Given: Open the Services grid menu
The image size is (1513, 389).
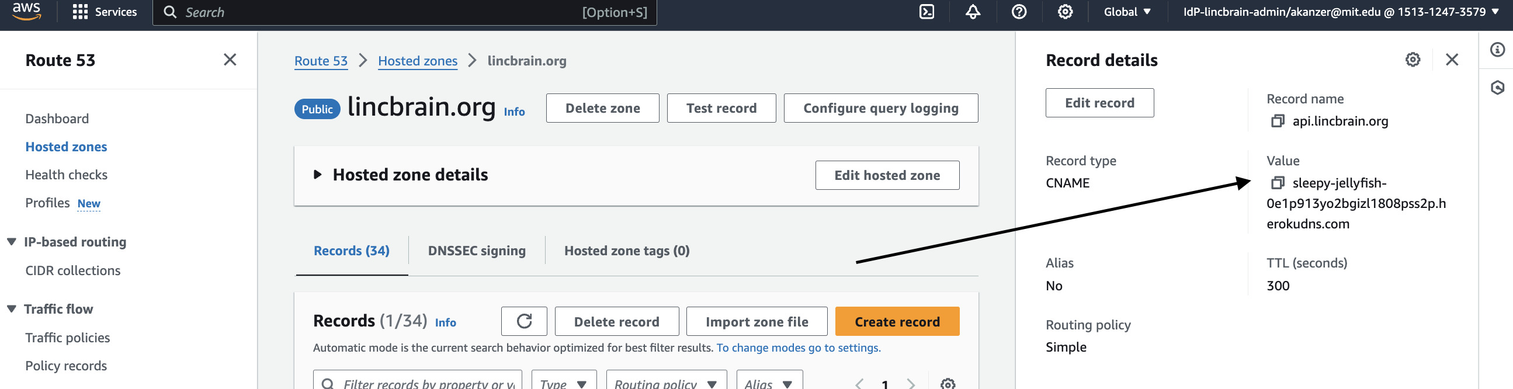Looking at the screenshot, I should point(105,12).
